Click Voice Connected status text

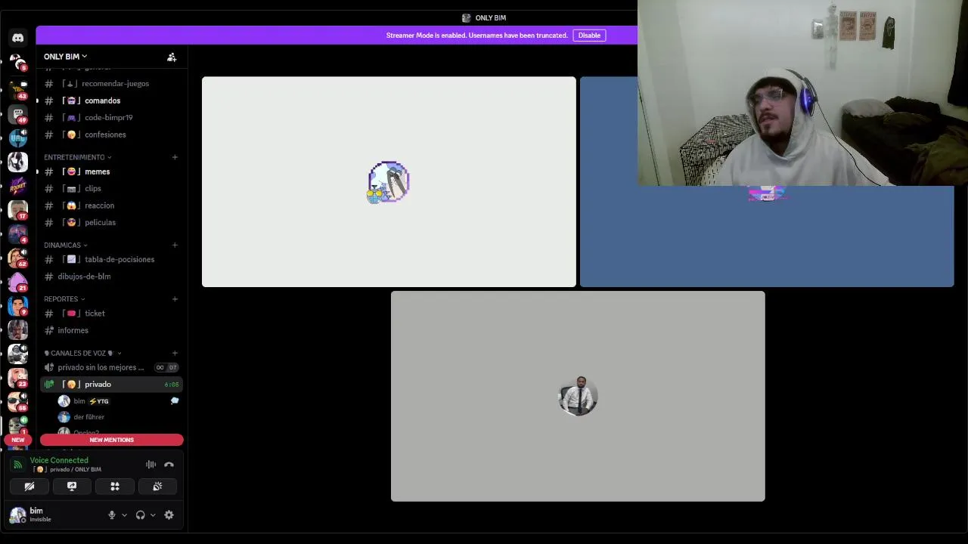tap(59, 460)
